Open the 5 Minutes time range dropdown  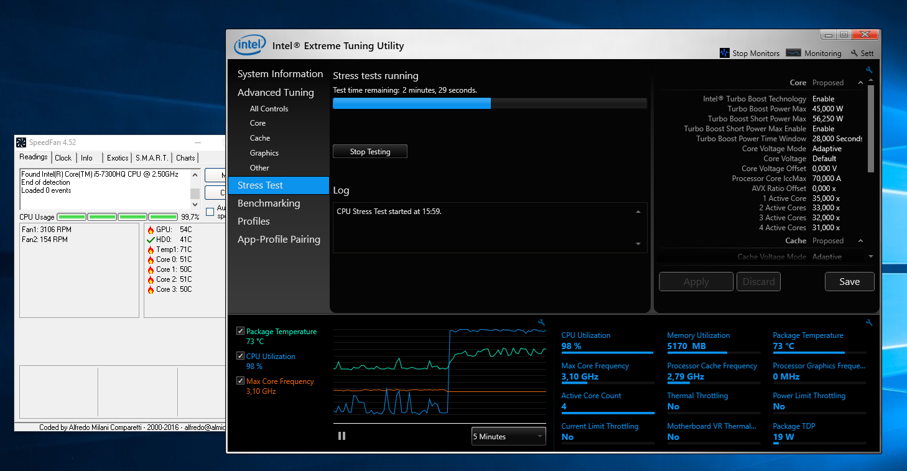tap(508, 437)
